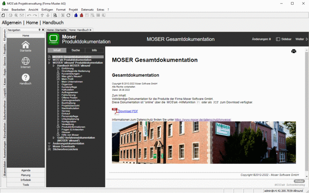Select the Stammdaten vertical side tab
309x193 pixels.
click(x=5, y=168)
